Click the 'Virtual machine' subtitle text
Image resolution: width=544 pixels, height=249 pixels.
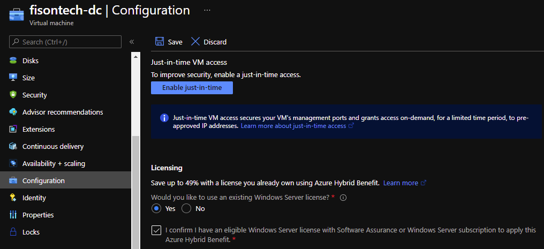tap(51, 23)
